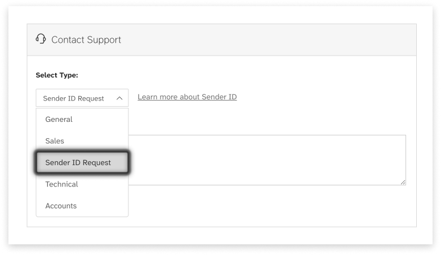Click the headphones icon beside Contact Support
The width and height of the screenshot is (441, 255).
(x=41, y=39)
